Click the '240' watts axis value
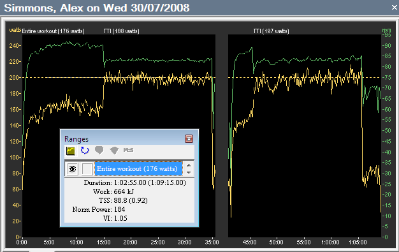This screenshot has height=252, width=399. tap(14, 46)
